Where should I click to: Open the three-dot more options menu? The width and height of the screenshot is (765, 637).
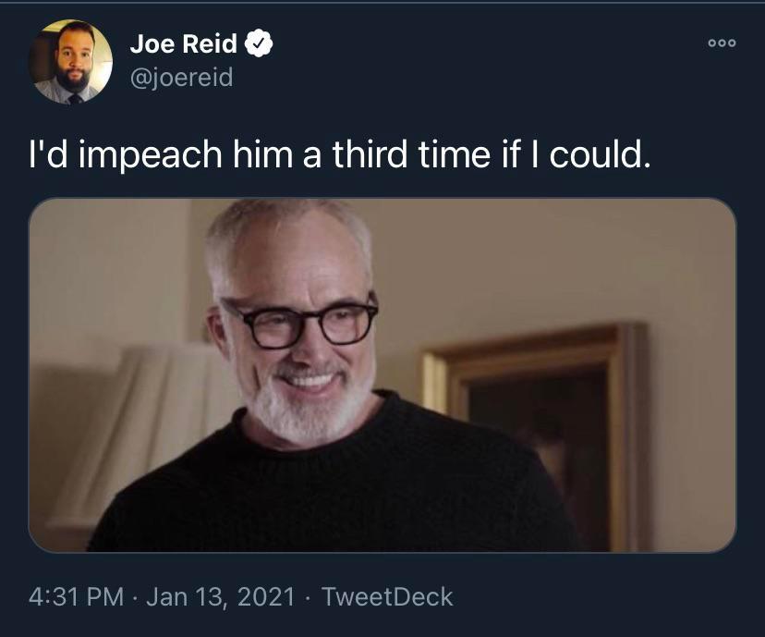coord(722,43)
